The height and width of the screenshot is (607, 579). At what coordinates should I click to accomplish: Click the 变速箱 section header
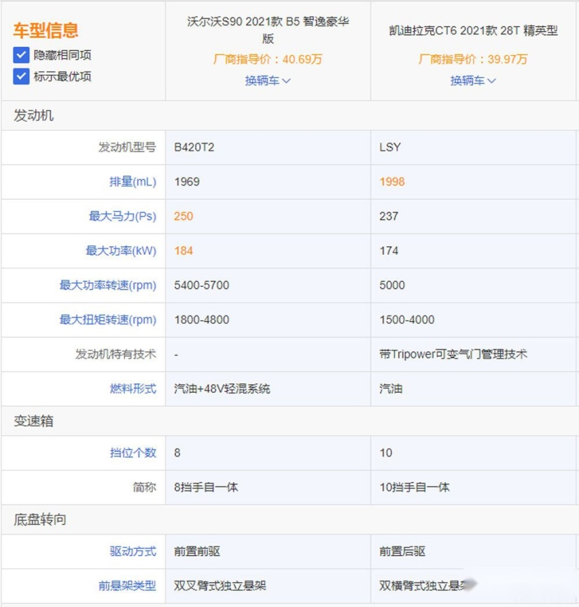34,421
